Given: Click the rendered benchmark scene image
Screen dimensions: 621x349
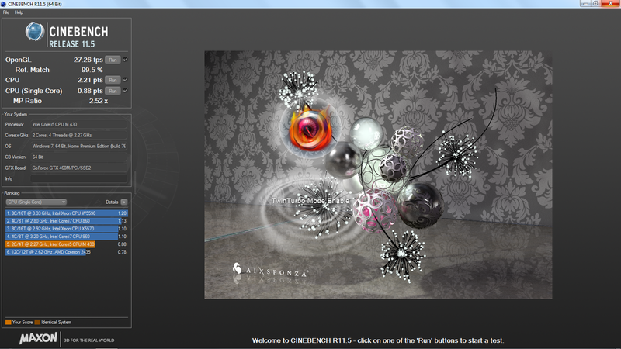Looking at the screenshot, I should pos(378,174).
